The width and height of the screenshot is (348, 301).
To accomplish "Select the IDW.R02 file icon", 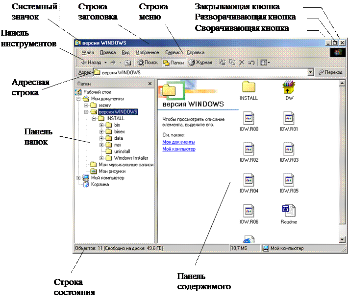I will 249,149.
